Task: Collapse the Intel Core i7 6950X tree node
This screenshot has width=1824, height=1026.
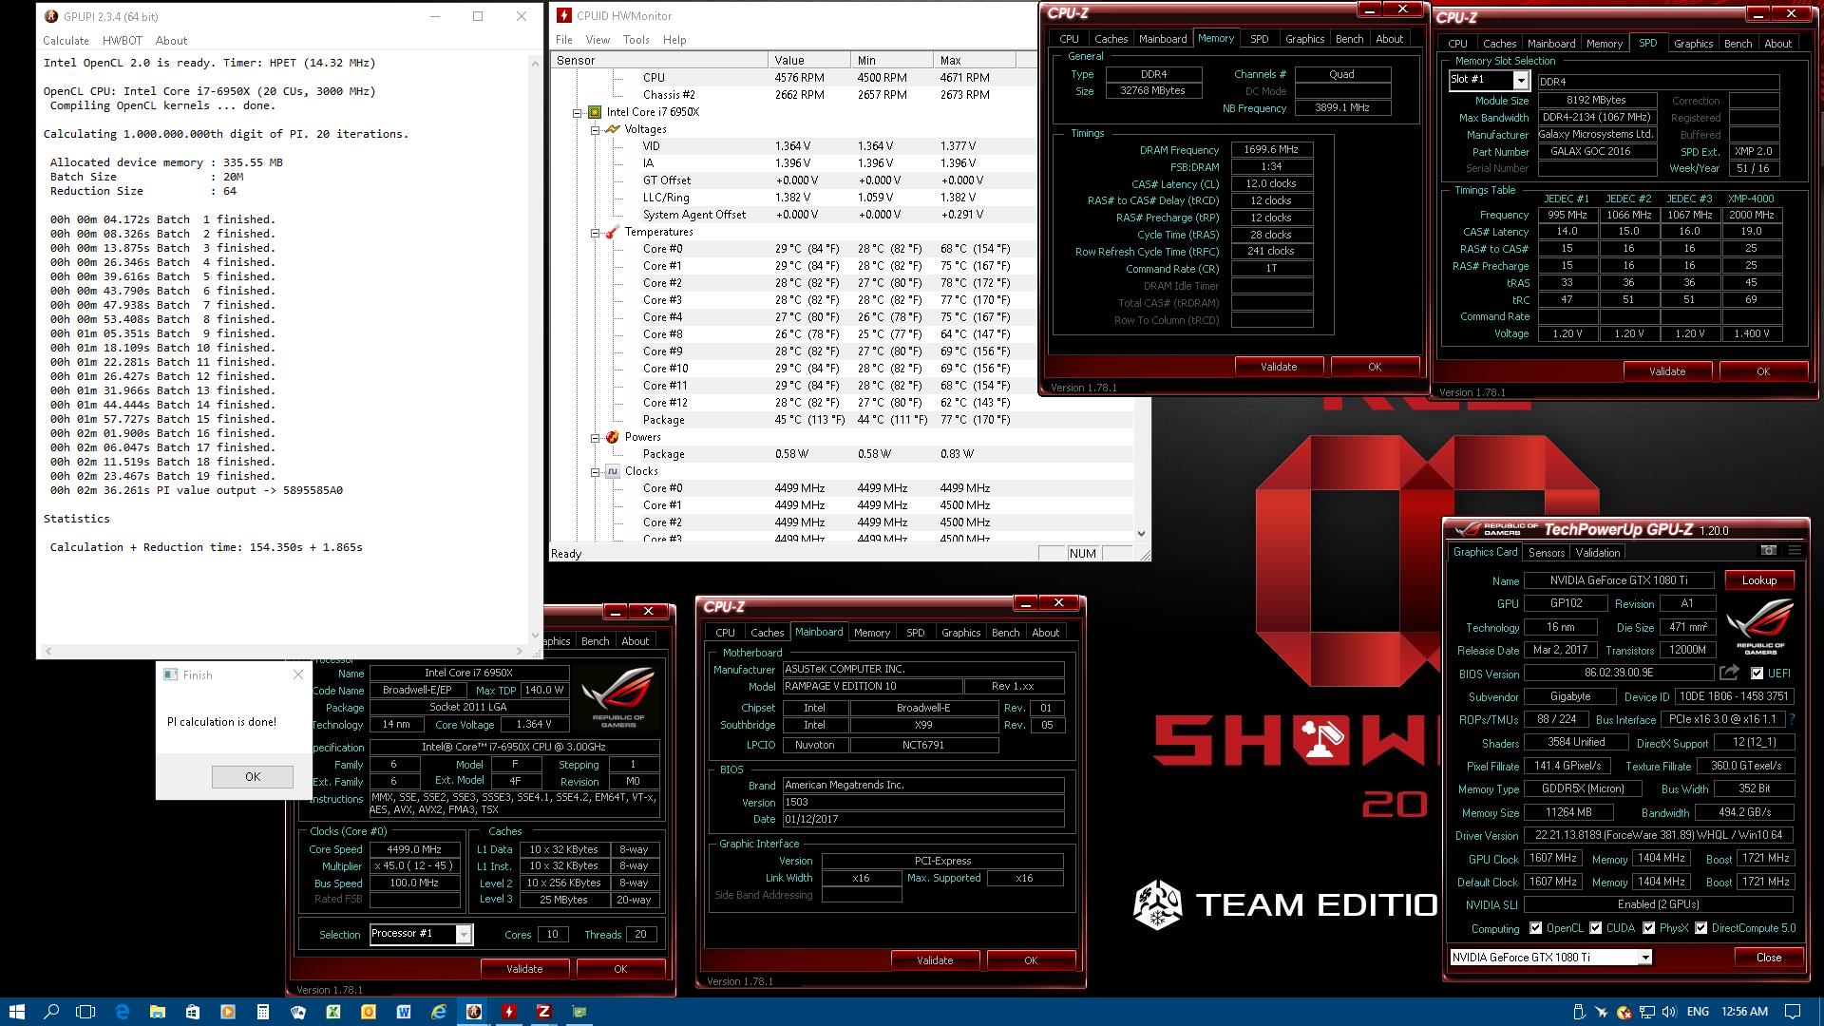Action: (577, 112)
